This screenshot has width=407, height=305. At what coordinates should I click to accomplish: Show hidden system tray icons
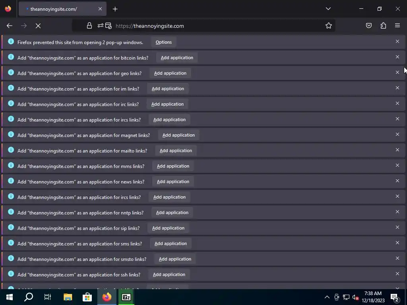(x=327, y=297)
